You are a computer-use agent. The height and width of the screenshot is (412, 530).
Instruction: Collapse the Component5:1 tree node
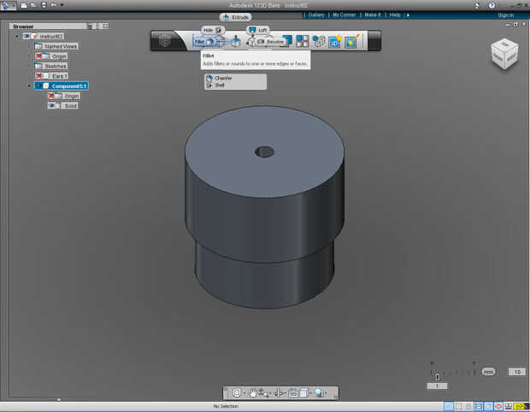(30, 85)
